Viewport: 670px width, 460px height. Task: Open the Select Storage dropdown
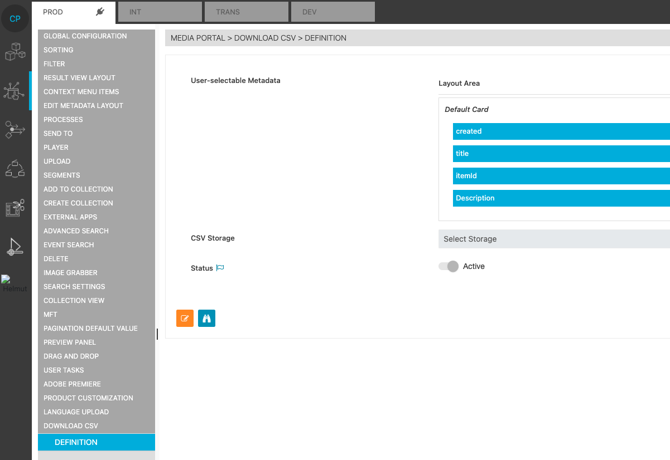(x=554, y=238)
